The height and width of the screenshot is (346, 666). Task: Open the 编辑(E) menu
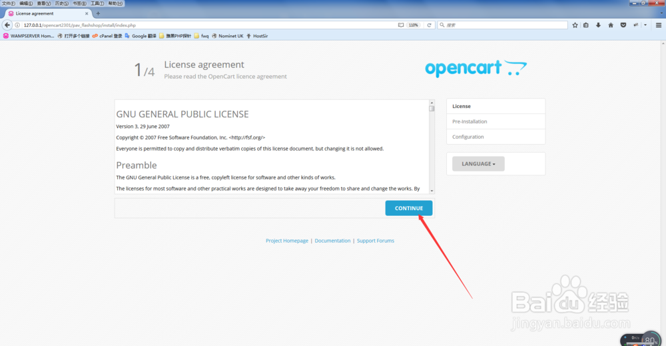click(x=26, y=3)
